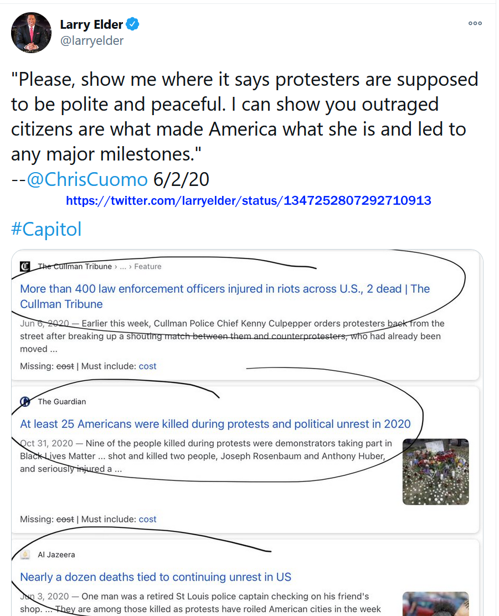Viewport: 499px width, 616px height.
Task: Click "cost" link under the Cullman Tribune result
Action: point(147,366)
